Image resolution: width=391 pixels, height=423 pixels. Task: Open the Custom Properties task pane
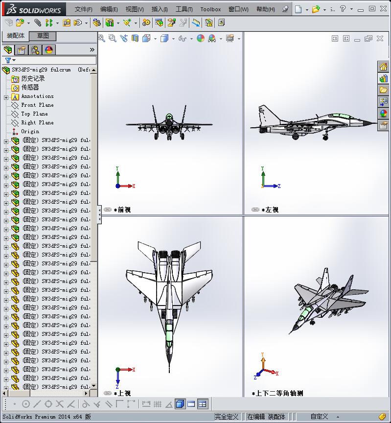point(383,125)
